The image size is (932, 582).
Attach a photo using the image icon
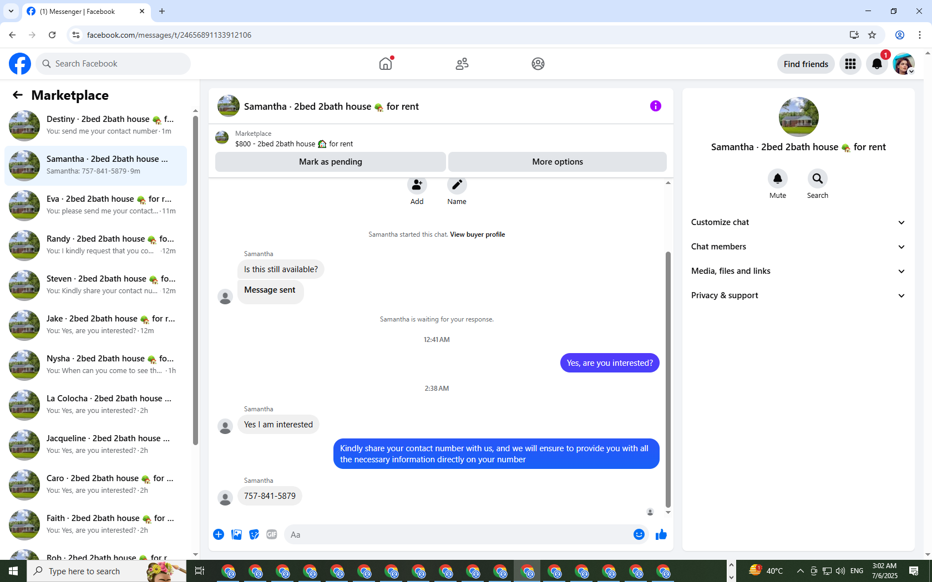pos(236,534)
